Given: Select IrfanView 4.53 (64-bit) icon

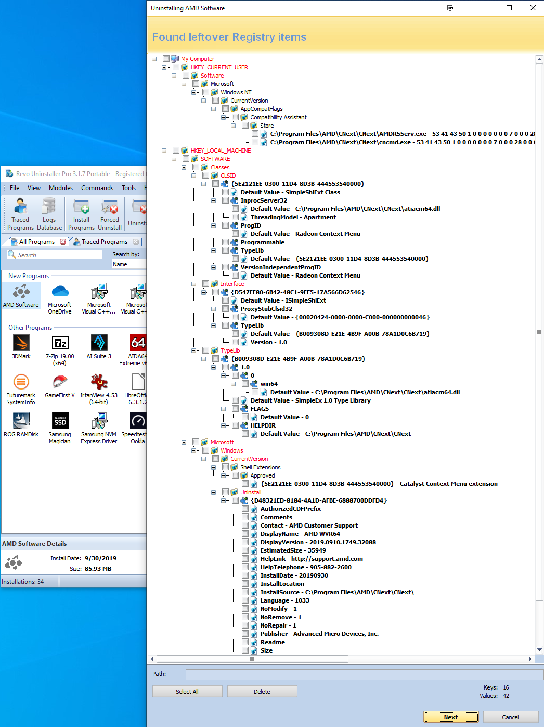Looking at the screenshot, I should click(x=99, y=389).
